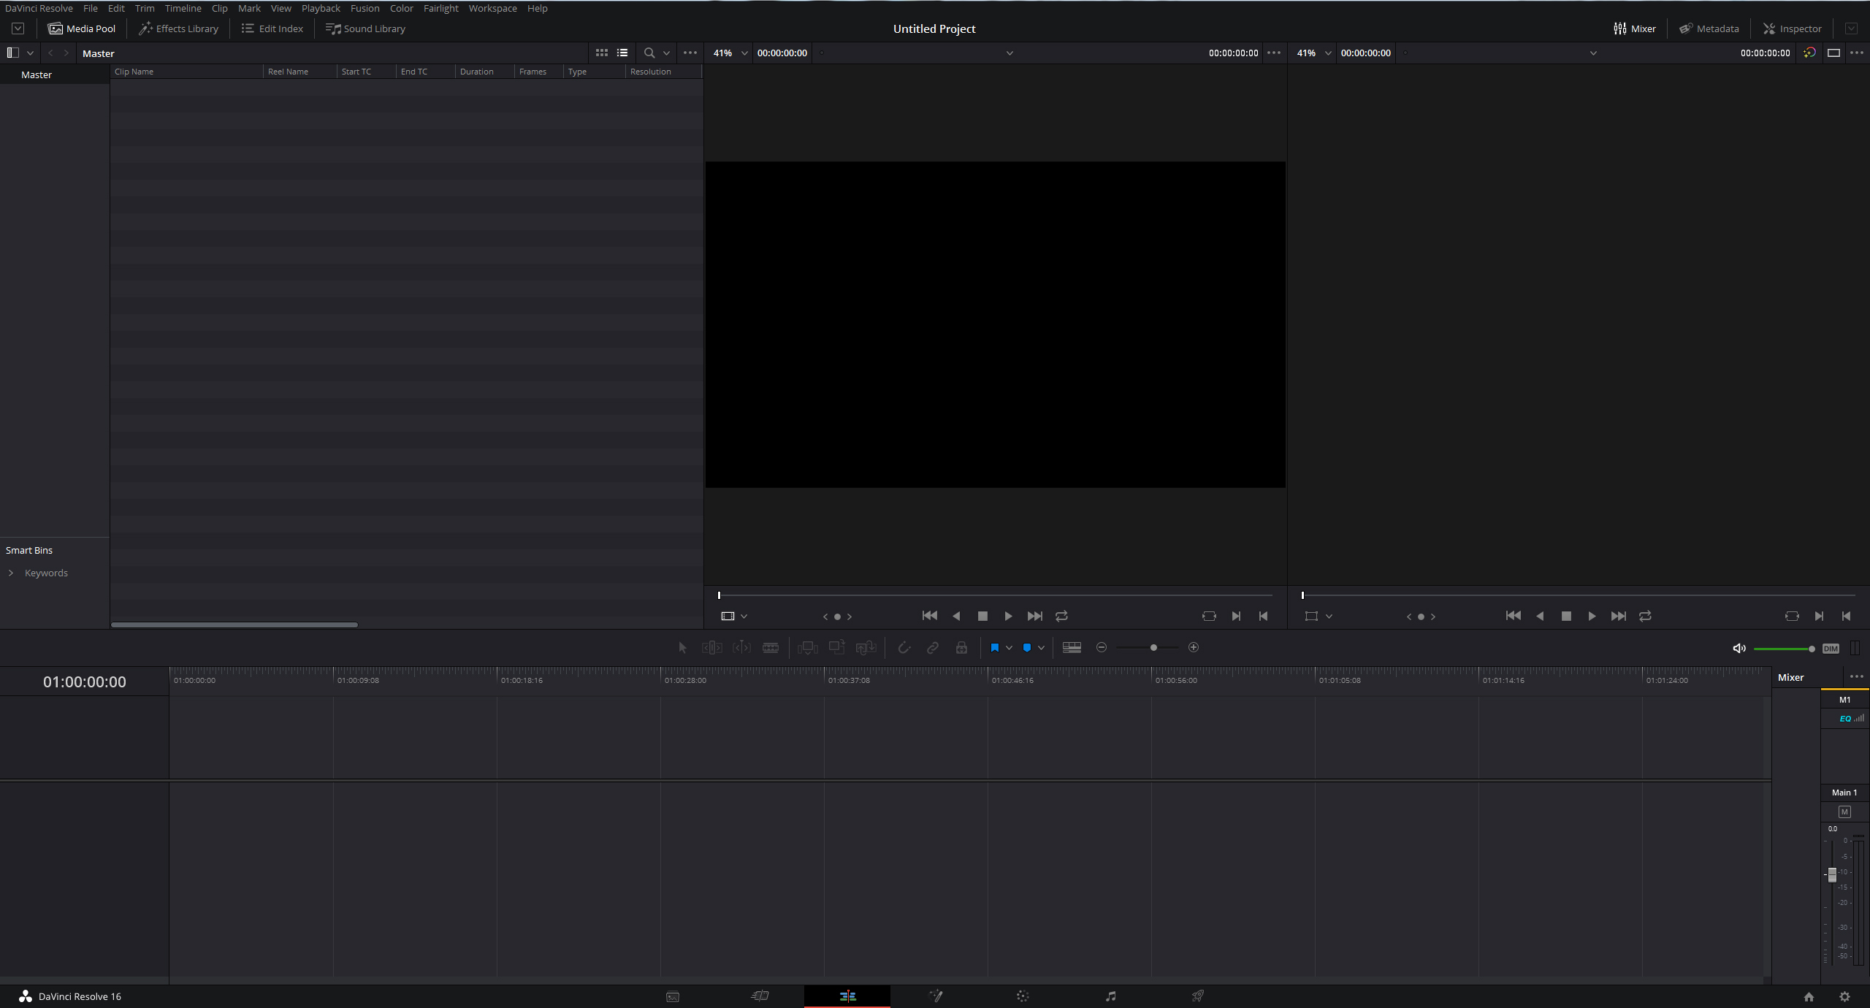Image resolution: width=1870 pixels, height=1008 pixels.
Task: Select the Blade edit mode tool
Action: (770, 648)
